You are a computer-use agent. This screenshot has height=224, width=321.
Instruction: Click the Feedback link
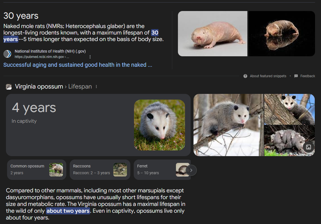[x=308, y=76]
